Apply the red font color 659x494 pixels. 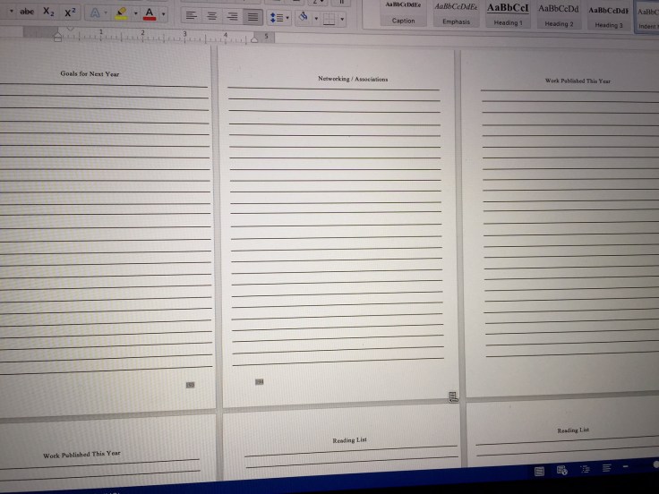coord(149,13)
